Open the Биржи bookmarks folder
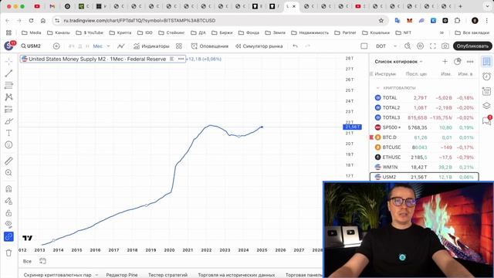This screenshot has width=494, height=278. (222, 32)
